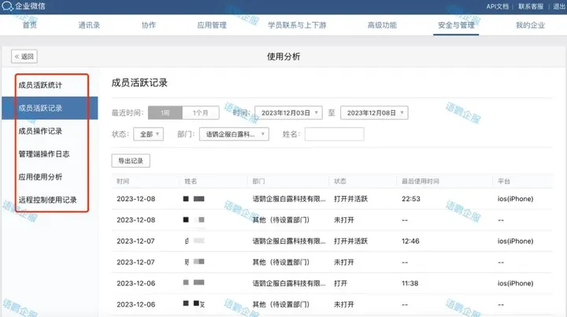Open 远程控制使用记录 in sidebar
The width and height of the screenshot is (567, 317).
[47, 200]
